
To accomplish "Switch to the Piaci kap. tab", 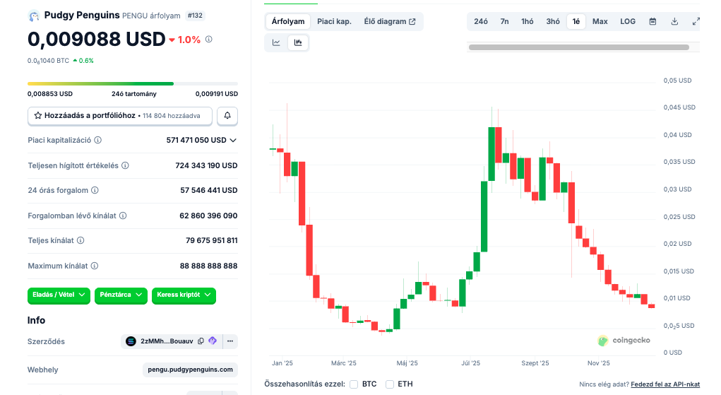I will click(x=334, y=21).
